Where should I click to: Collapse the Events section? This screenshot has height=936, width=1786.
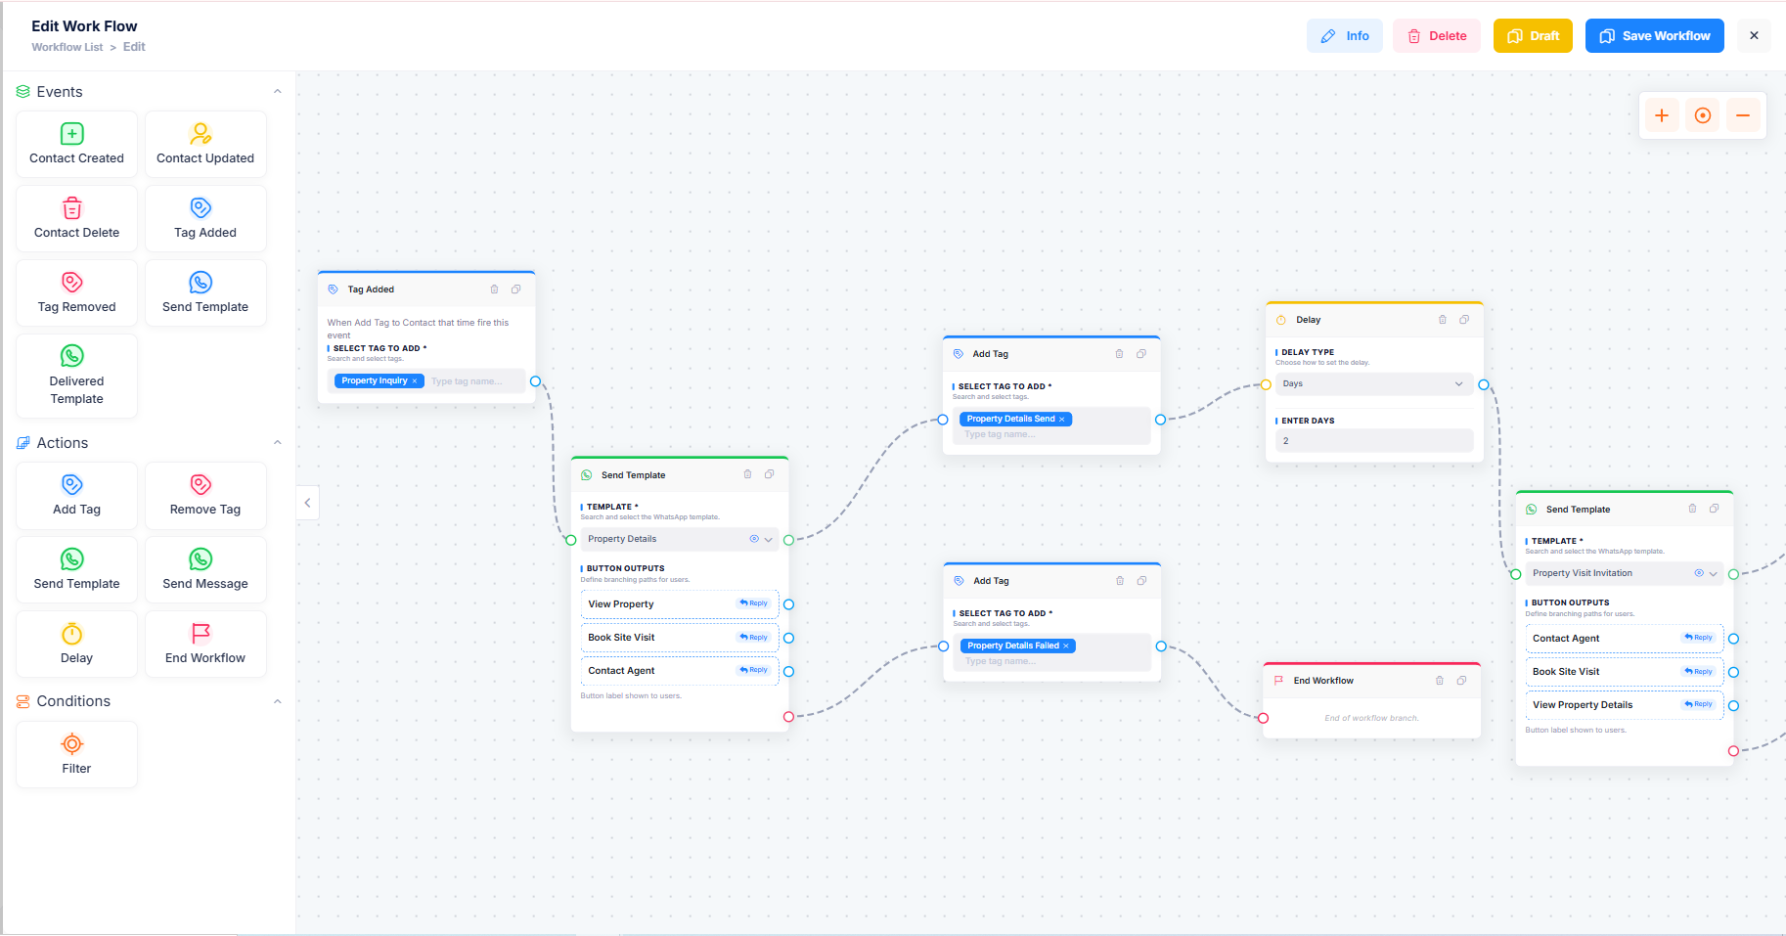(277, 92)
